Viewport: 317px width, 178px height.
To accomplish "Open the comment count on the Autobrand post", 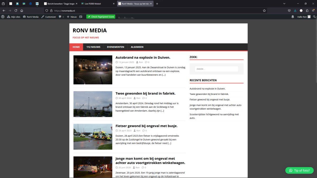I will (147, 62).
